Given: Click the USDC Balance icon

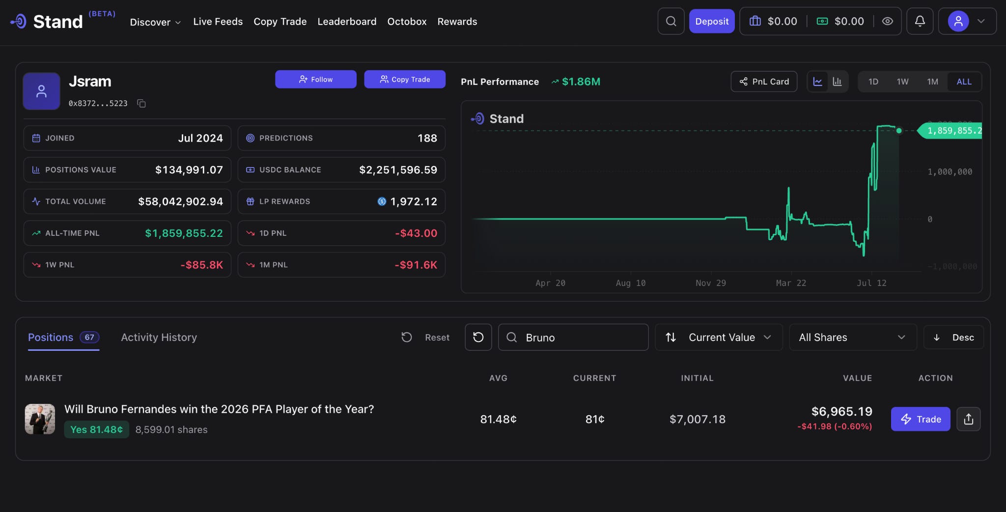Looking at the screenshot, I should [250, 170].
